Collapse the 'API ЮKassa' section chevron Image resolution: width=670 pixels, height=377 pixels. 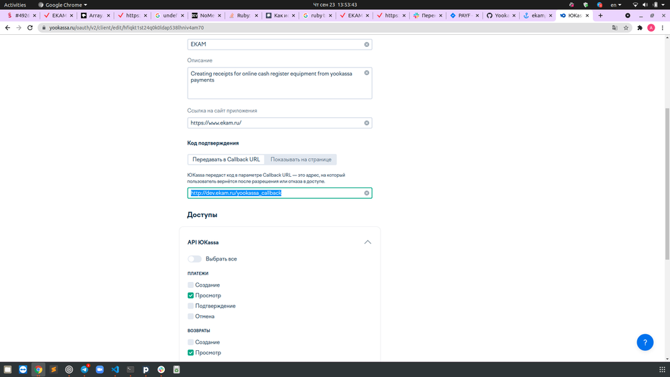coord(367,242)
